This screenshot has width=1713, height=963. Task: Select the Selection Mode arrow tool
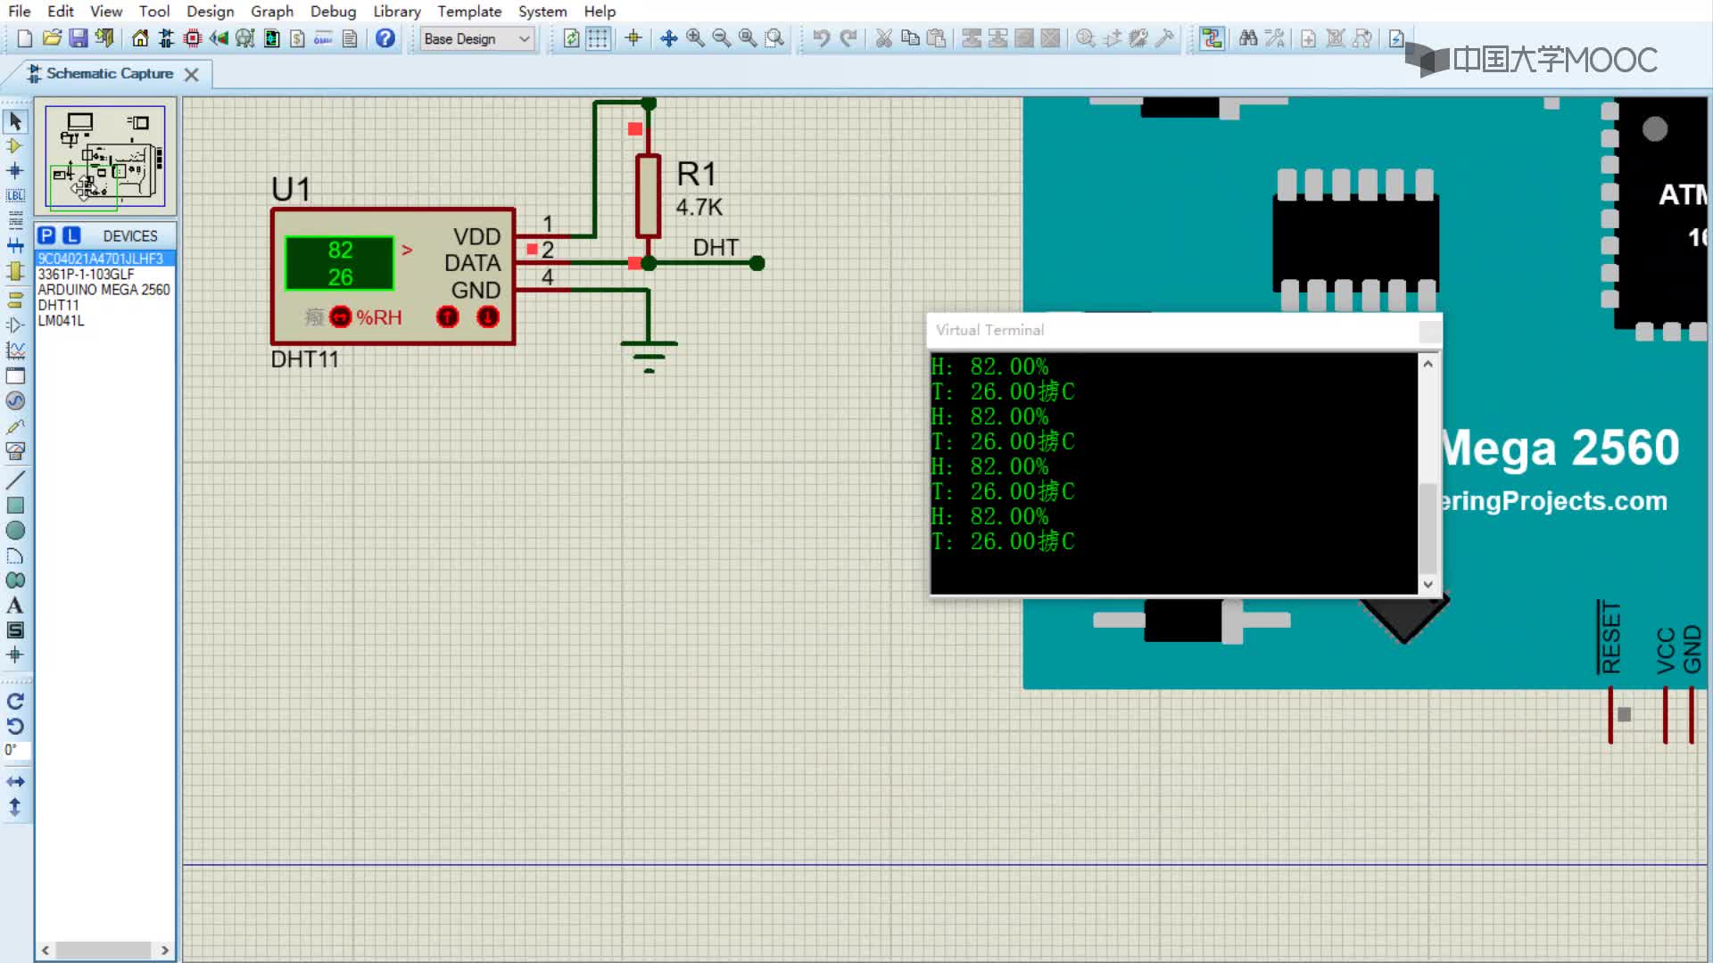(15, 121)
